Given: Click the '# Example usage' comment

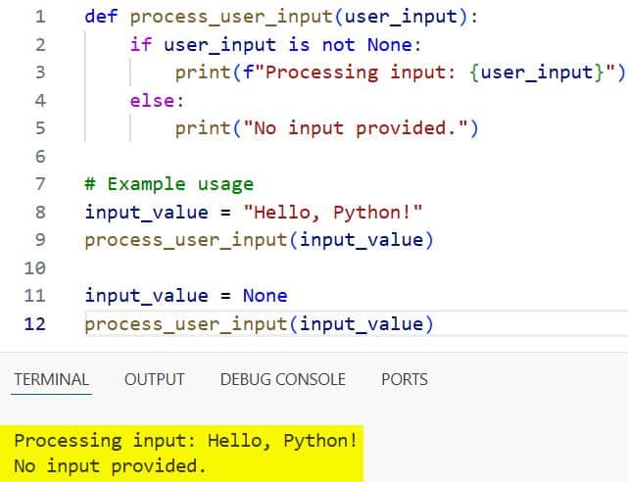Looking at the screenshot, I should 169,184.
